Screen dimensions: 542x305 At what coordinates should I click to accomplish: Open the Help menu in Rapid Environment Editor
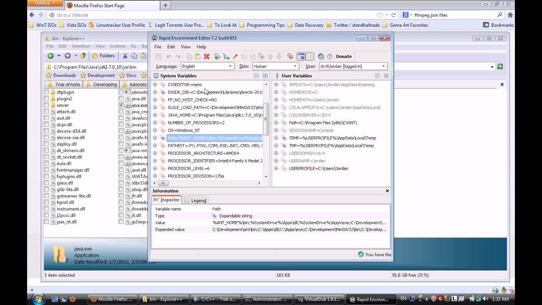202,47
